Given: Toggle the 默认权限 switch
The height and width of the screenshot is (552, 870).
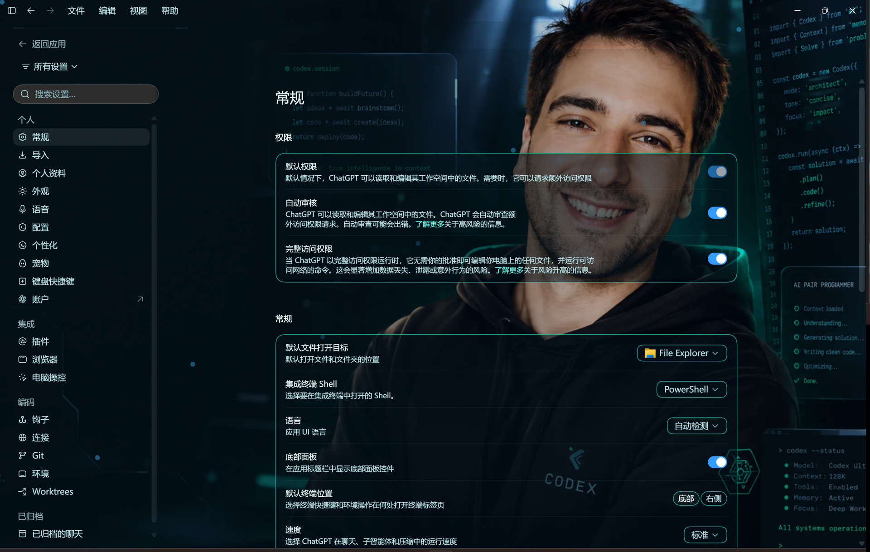Looking at the screenshot, I should (717, 172).
